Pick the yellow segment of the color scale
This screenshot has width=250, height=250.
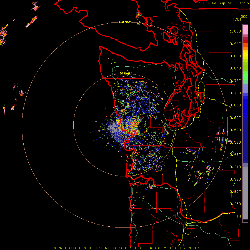tap(245, 54)
